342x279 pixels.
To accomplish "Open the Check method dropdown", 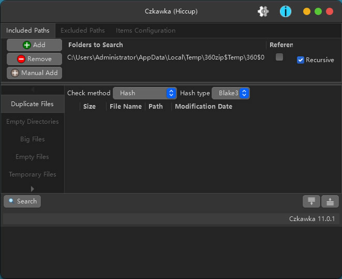I will point(145,93).
